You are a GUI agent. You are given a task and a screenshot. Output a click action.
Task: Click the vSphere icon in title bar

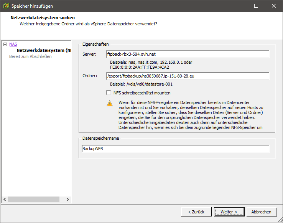tap(6, 6)
